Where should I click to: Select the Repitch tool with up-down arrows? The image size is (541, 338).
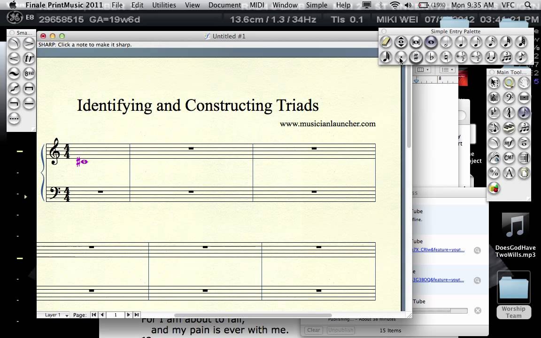point(401,42)
